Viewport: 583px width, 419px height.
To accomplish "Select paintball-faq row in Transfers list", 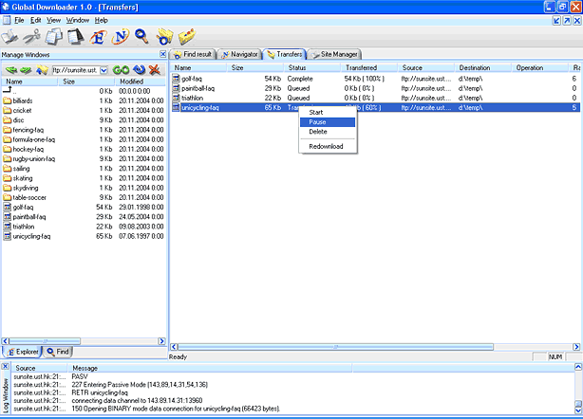I will [375, 88].
